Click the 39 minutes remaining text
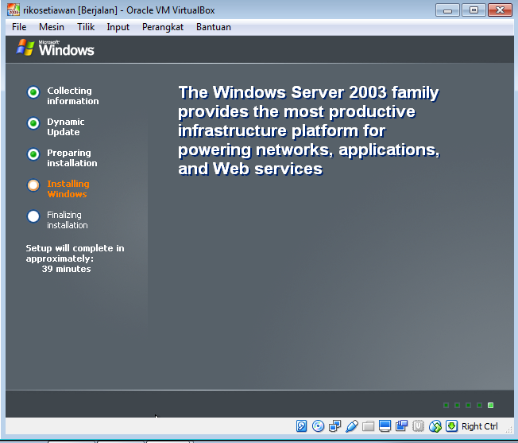This screenshot has height=443, width=518. [x=66, y=269]
